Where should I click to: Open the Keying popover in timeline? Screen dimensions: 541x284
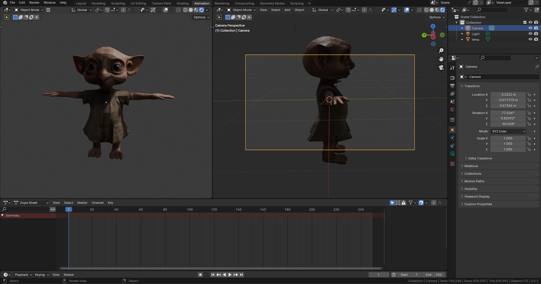[41, 275]
